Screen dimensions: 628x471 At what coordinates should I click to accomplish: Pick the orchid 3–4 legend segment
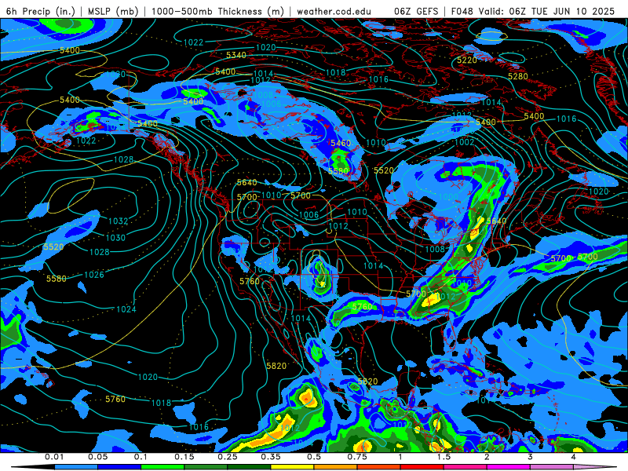[552, 467]
